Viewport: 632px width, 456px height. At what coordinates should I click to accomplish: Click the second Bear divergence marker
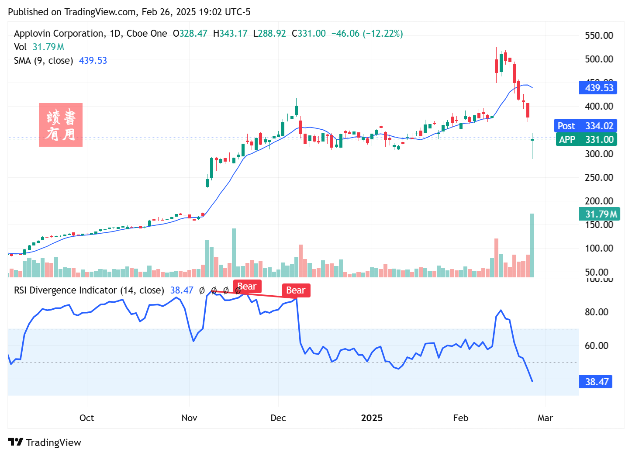[x=296, y=290]
